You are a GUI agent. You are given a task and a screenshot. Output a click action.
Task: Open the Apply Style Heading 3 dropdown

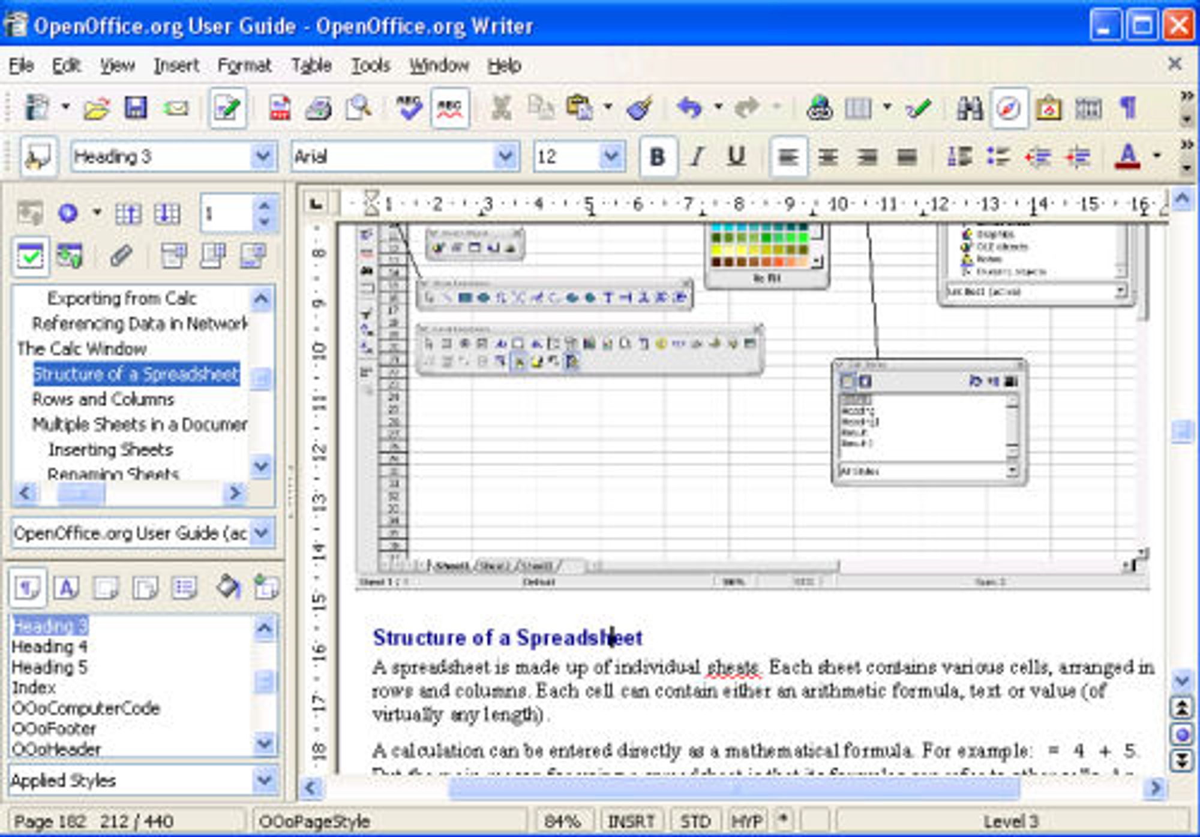click(x=263, y=157)
